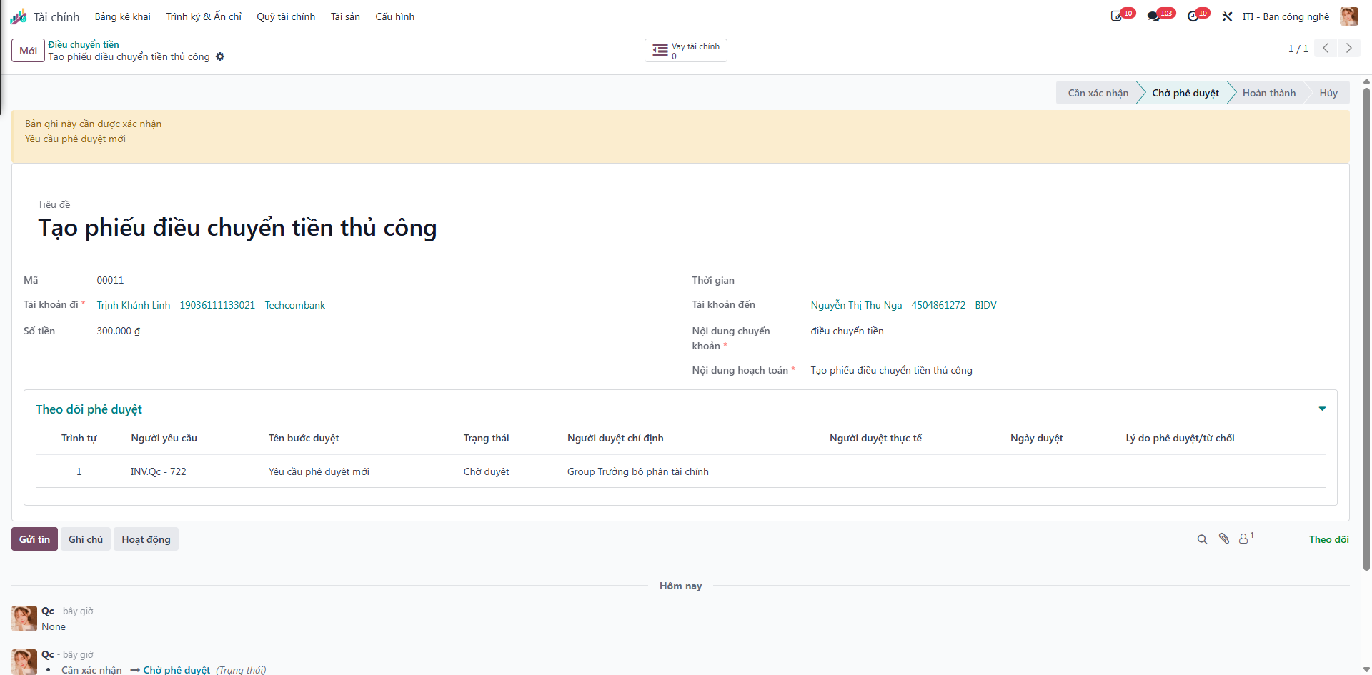This screenshot has height=675, width=1372.
Task: Search messages with magnifier icon in chatter
Action: tap(1202, 539)
